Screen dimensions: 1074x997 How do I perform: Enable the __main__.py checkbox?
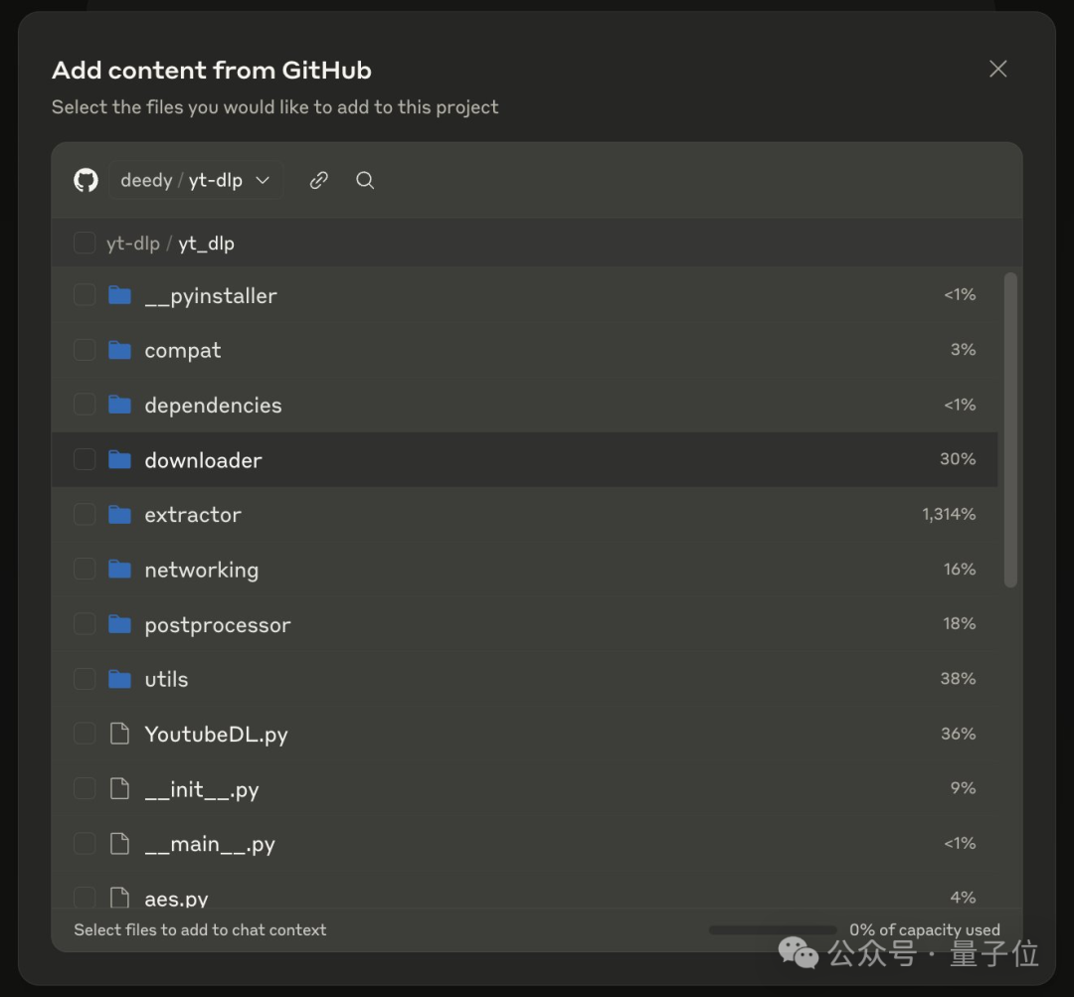(x=85, y=844)
